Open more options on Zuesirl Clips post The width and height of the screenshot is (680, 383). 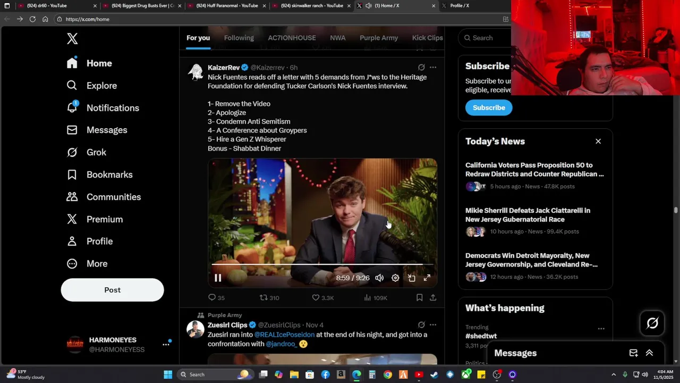point(433,324)
